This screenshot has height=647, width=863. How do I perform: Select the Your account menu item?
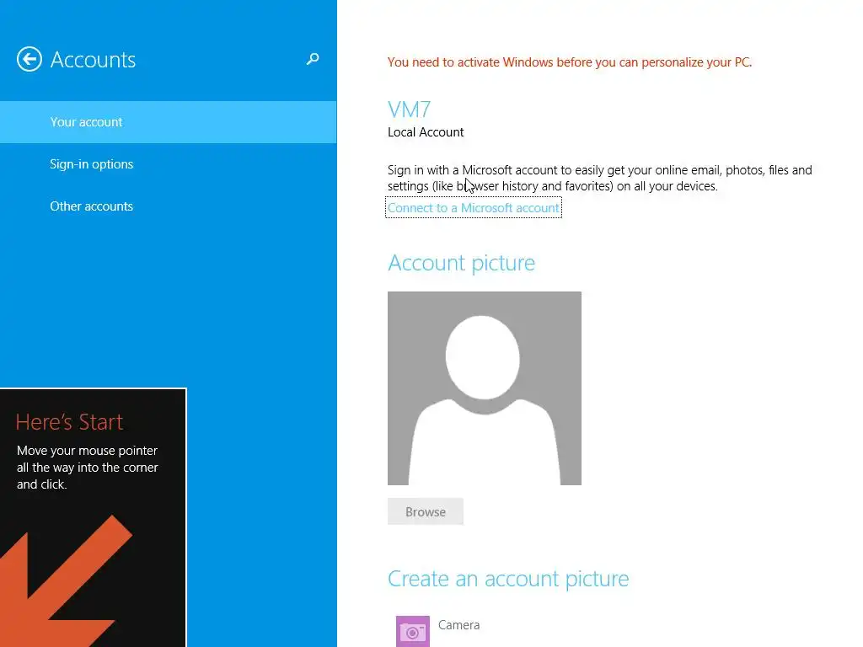click(x=169, y=122)
